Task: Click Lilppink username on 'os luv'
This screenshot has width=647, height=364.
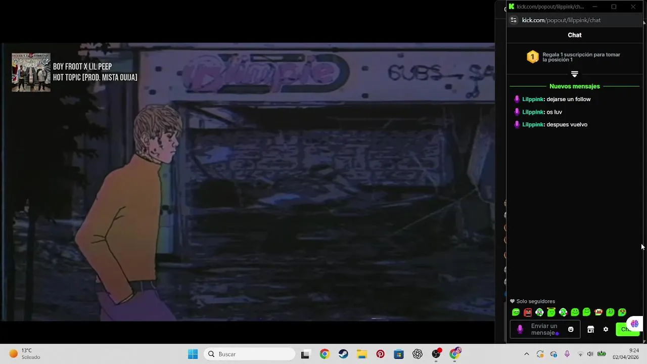Action: [x=533, y=112]
